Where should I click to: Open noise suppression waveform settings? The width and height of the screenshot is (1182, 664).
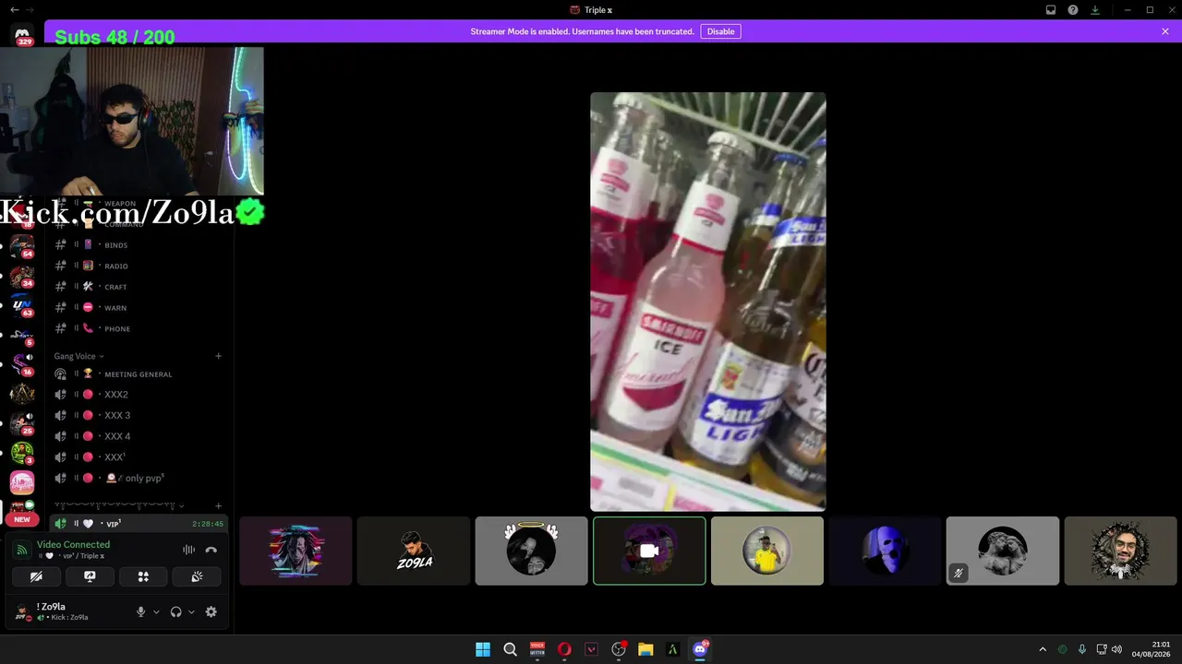[x=189, y=550]
